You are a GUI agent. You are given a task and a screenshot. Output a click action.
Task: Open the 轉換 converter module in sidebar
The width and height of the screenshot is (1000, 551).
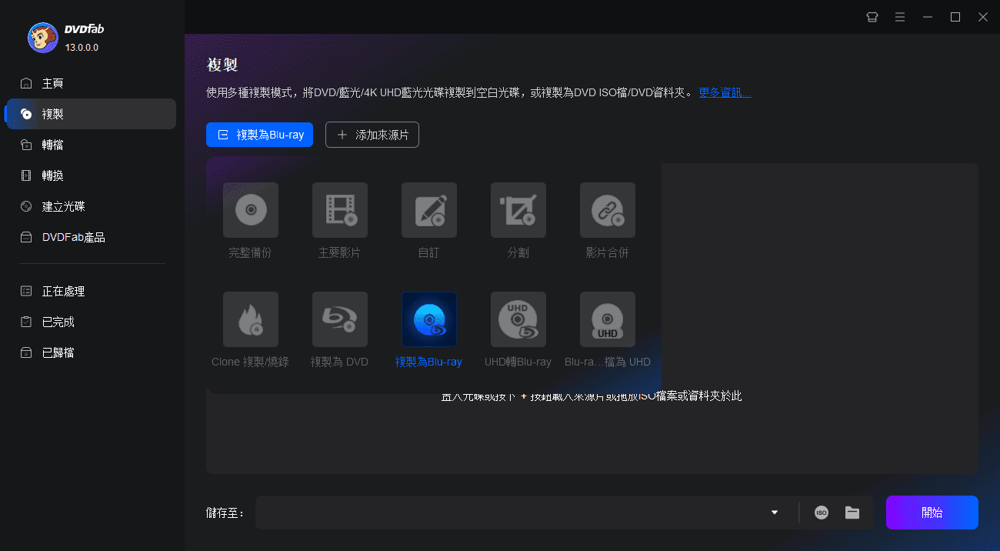tap(91, 175)
